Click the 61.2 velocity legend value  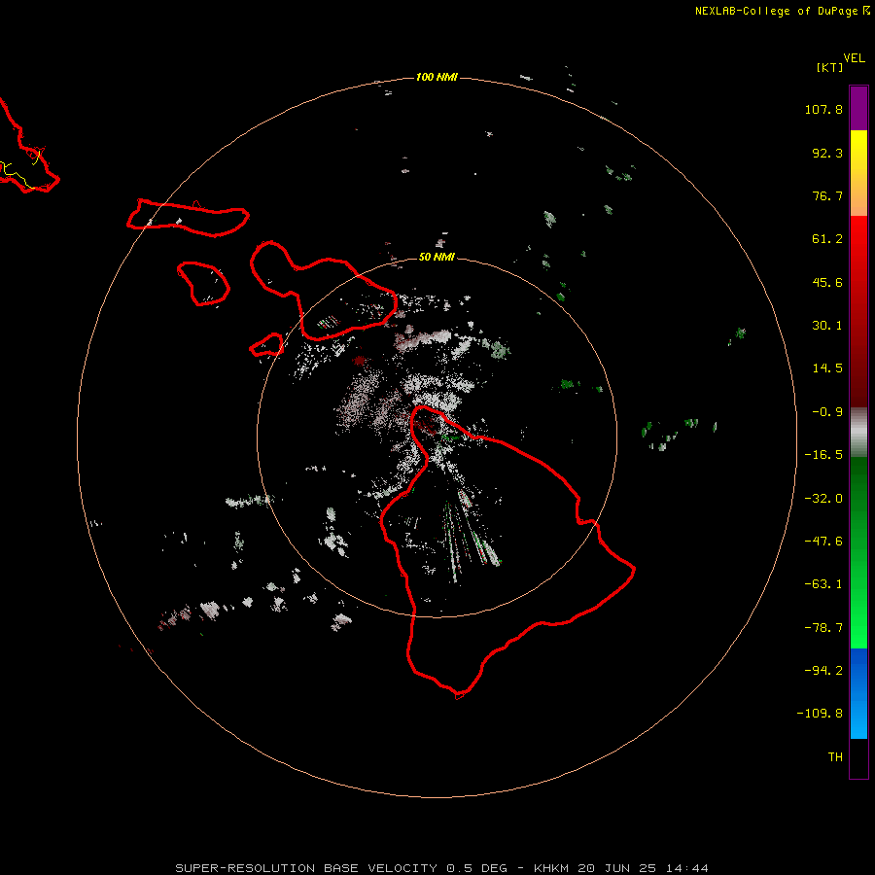(827, 239)
